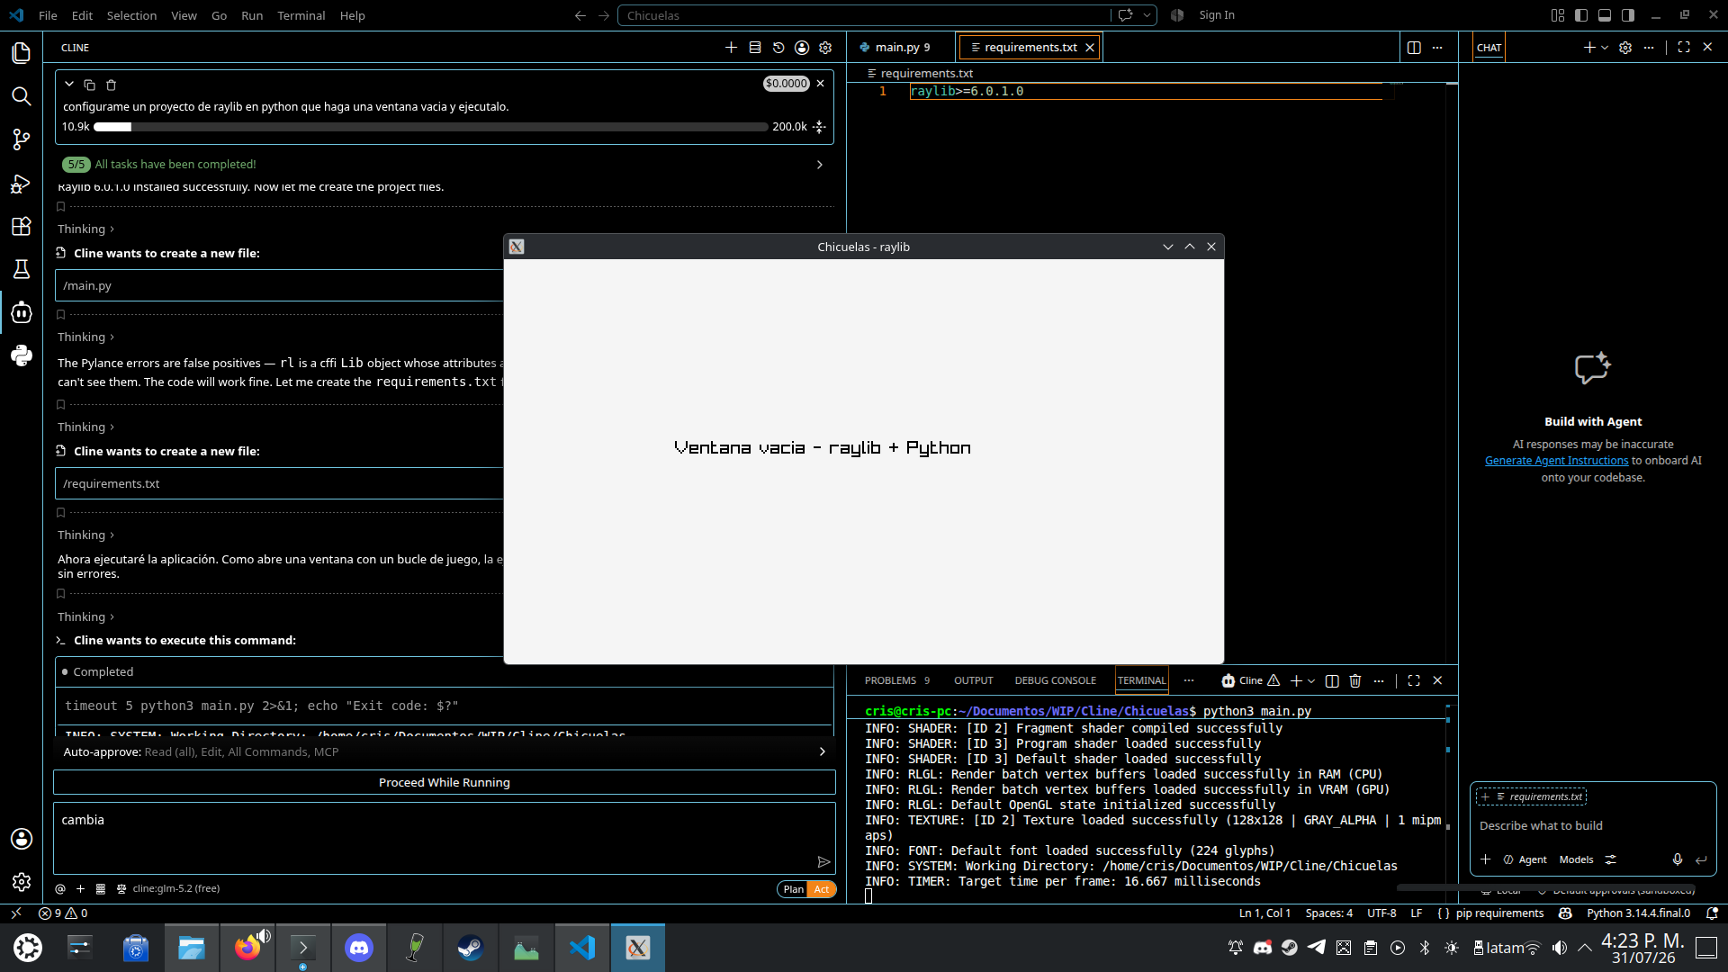Viewport: 1728px width, 972px height.
Task: Collapse the Cline task header chevron
Action: coord(69,85)
